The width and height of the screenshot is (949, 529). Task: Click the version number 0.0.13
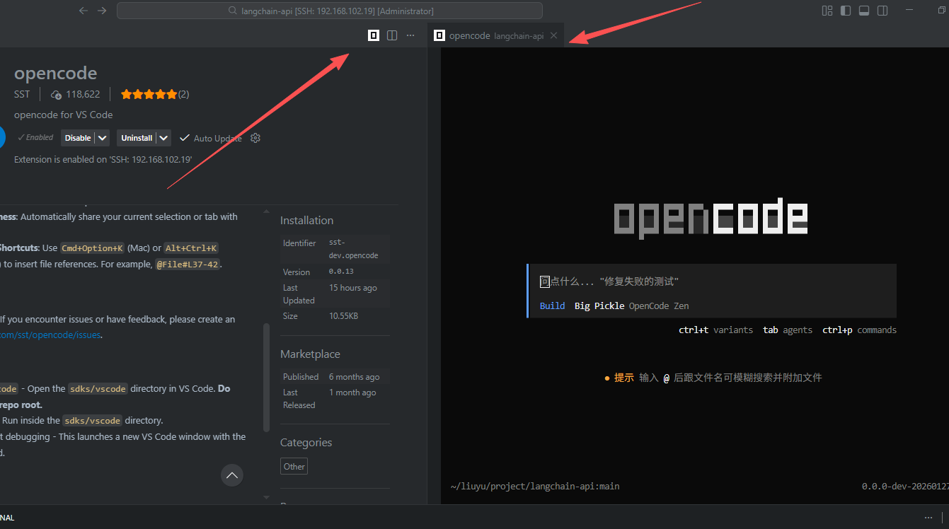pyautogui.click(x=341, y=272)
